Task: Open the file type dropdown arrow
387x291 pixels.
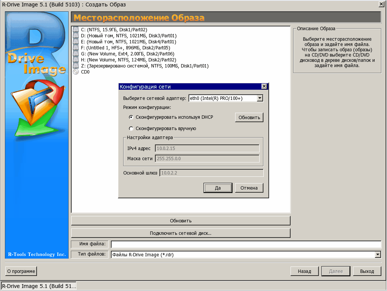Action: click(378, 254)
